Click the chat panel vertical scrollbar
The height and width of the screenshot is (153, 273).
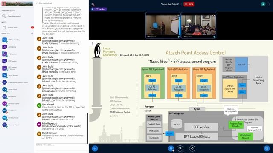click(x=87, y=128)
